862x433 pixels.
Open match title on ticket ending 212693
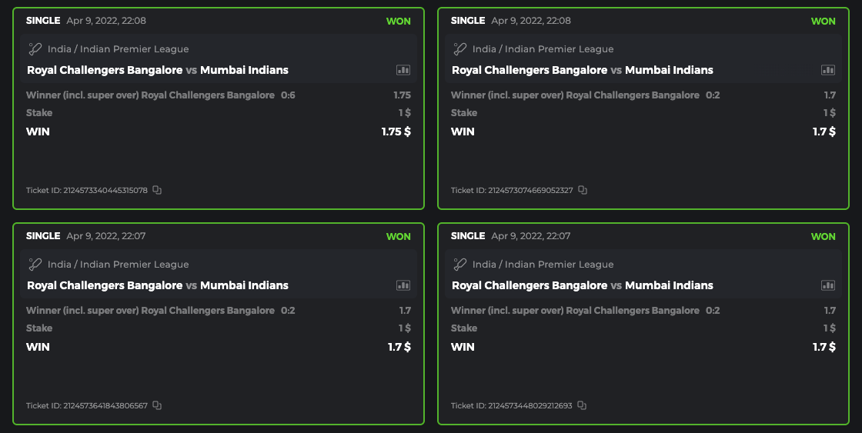(x=583, y=285)
